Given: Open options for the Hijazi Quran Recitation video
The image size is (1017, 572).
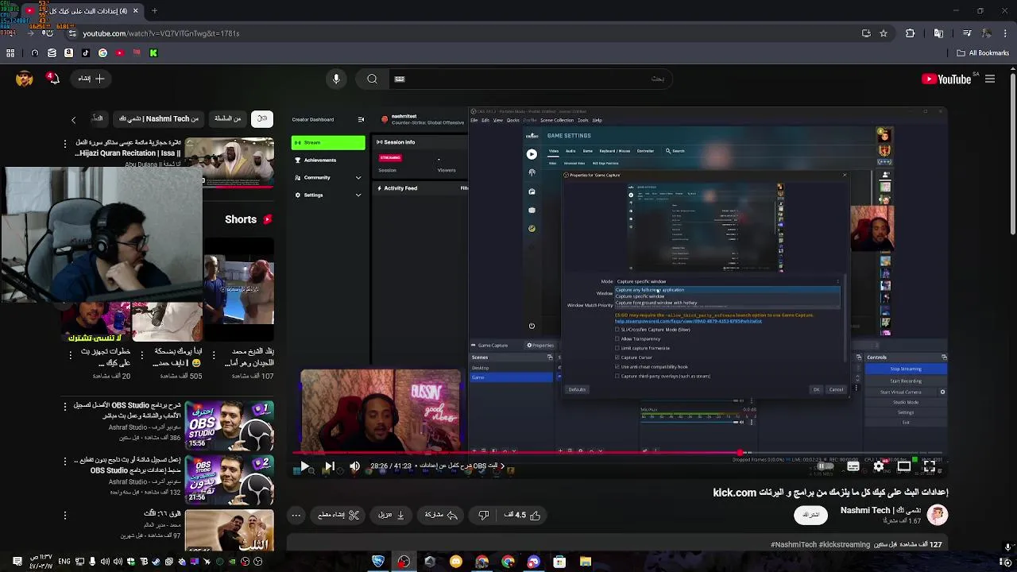Looking at the screenshot, I should coord(65,144).
